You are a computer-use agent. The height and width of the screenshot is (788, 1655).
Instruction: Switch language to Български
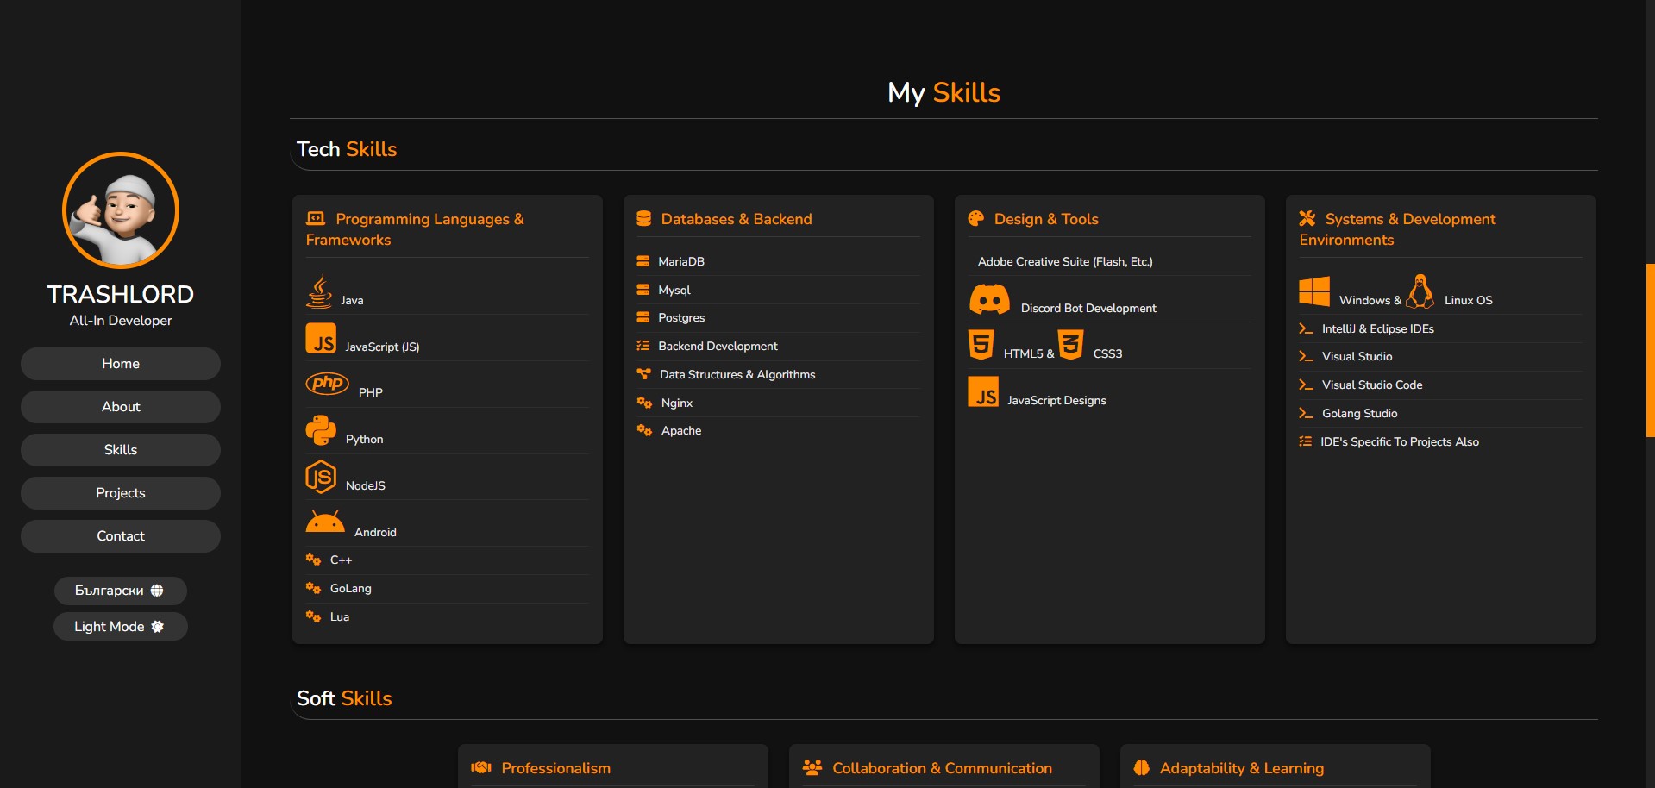coord(120,591)
